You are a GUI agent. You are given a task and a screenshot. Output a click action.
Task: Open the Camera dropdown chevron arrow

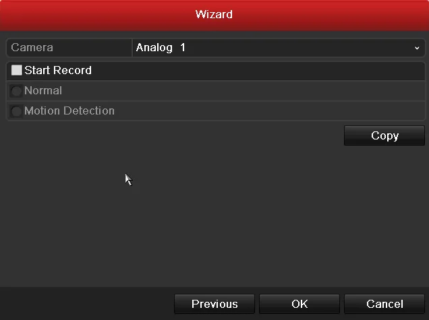[417, 48]
